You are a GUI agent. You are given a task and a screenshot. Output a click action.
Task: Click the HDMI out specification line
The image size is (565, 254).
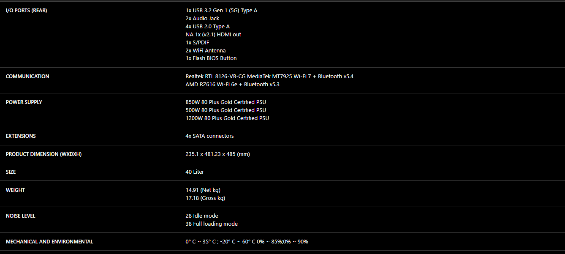213,35
